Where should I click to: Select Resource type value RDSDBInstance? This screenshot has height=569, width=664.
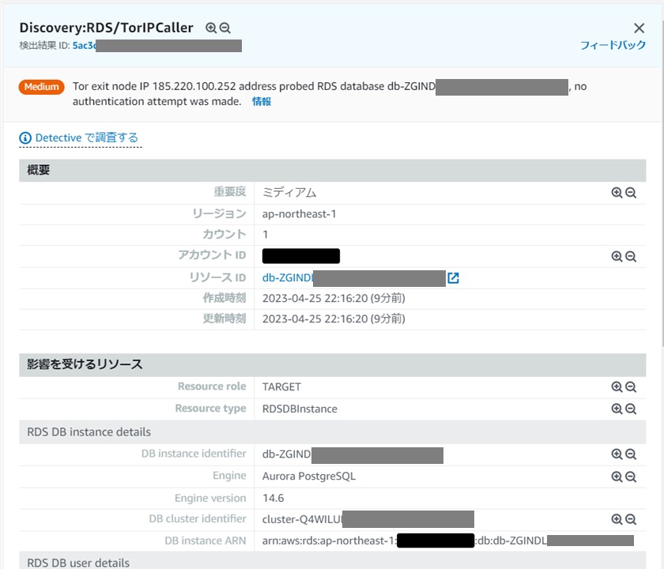(300, 409)
